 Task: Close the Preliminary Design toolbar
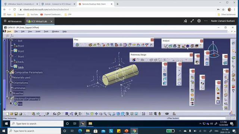[191, 55]
